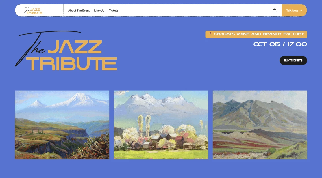Open Aragats Wine and Brandy Factory venue label
Screen dimensions: 322x178
(x=256, y=34)
